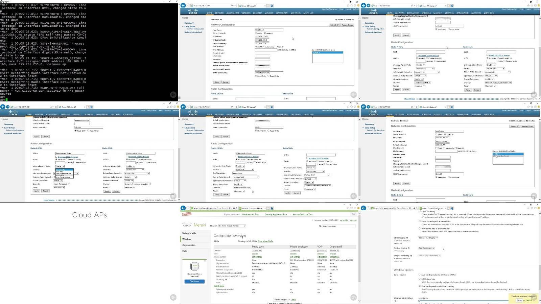Open Content filtering dropdown
Screen dimensions: 541x304
(426, 248)
